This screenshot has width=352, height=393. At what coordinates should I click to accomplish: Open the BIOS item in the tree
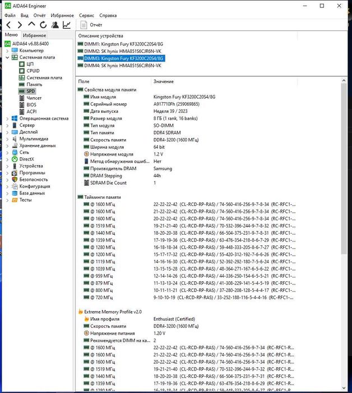pos(31,105)
